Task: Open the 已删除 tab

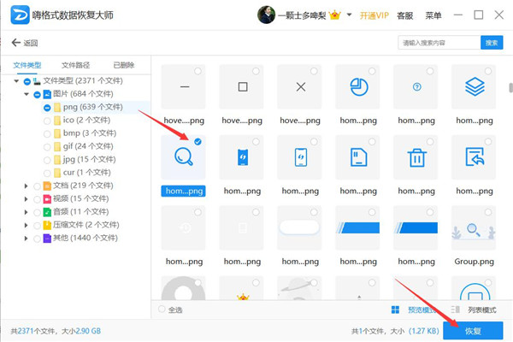Action: coord(123,65)
